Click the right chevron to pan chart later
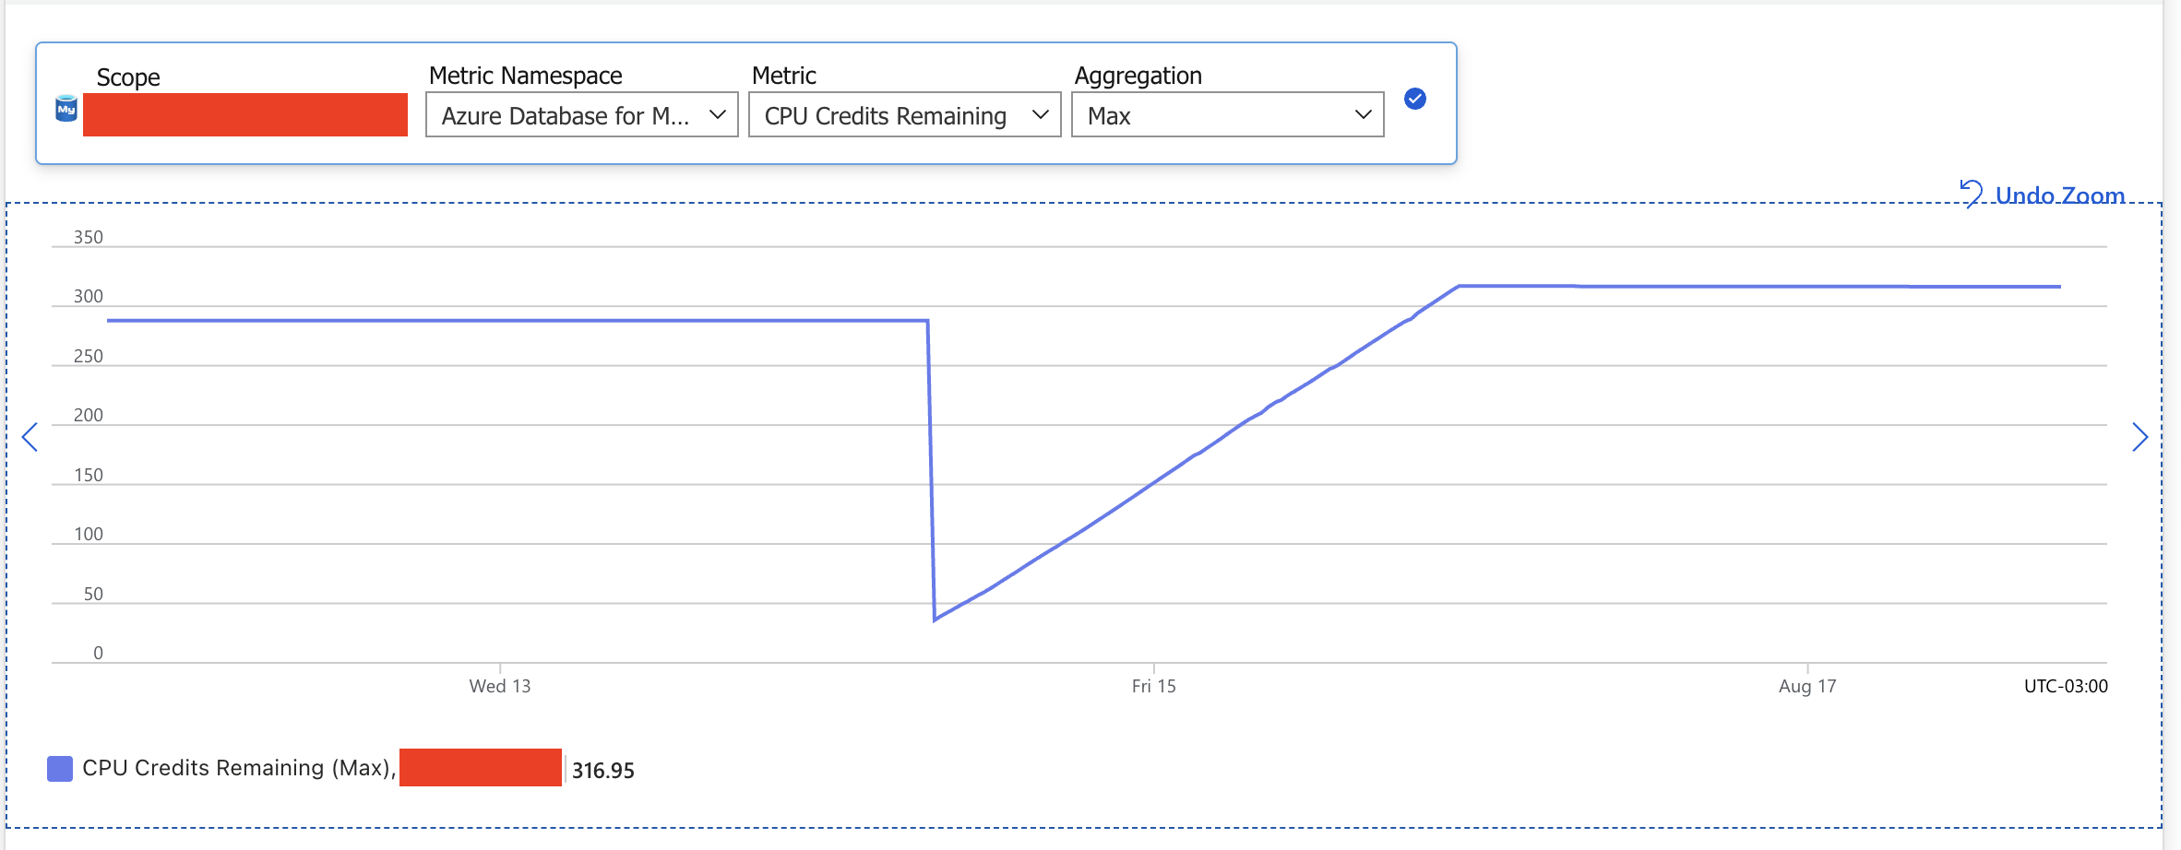This screenshot has width=2181, height=850. coord(2140,437)
